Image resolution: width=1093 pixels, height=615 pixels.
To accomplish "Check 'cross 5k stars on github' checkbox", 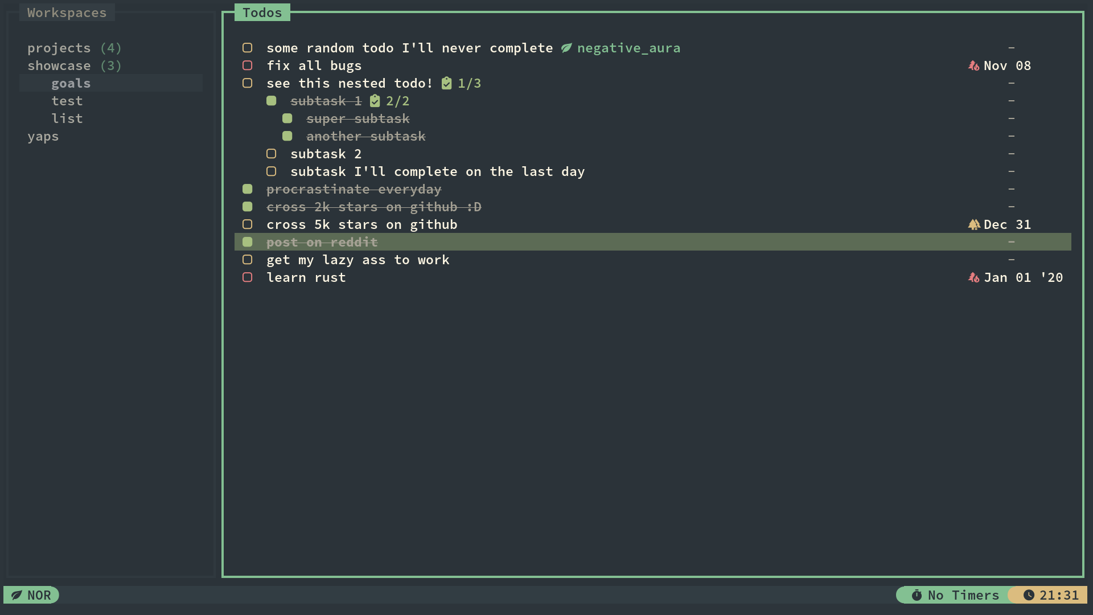I will point(247,224).
